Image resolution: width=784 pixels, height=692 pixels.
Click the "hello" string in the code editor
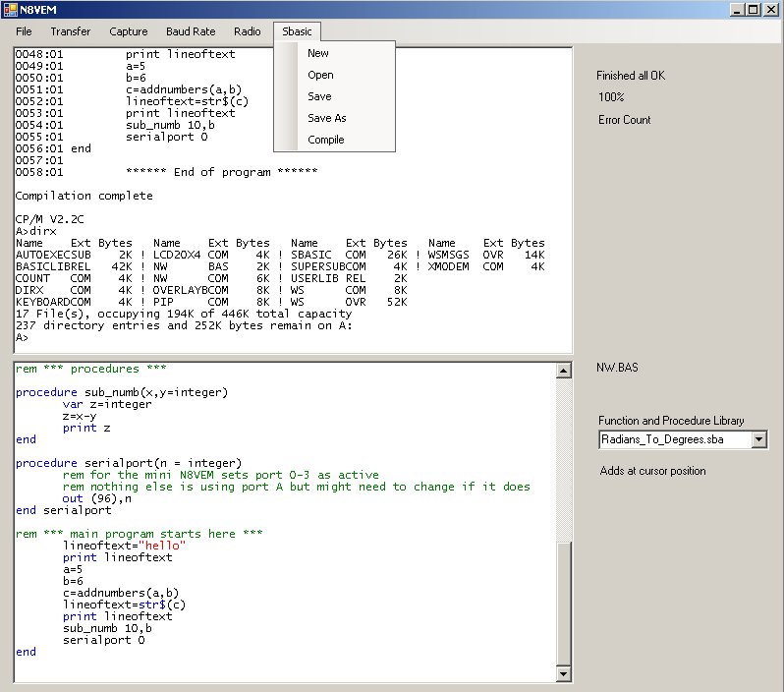pos(163,546)
